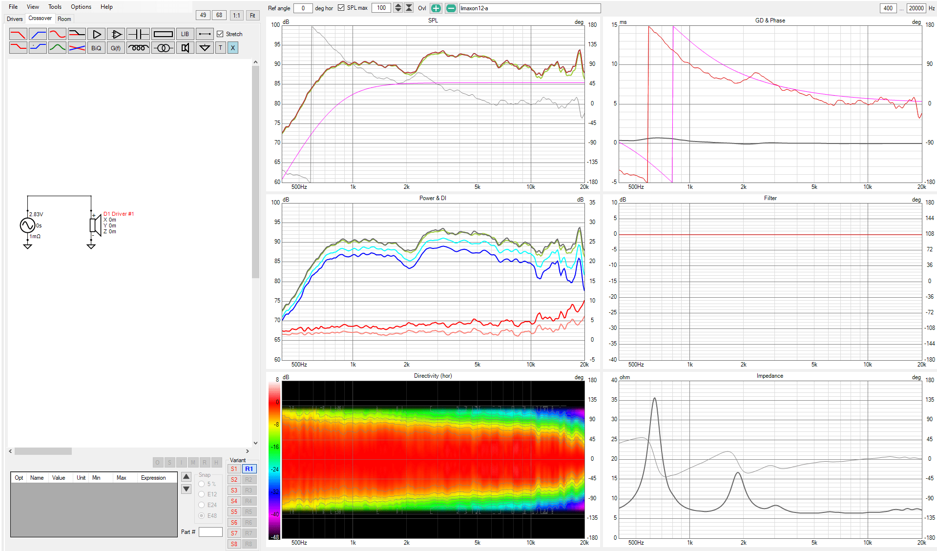Image resolution: width=937 pixels, height=551 pixels.
Task: Select the inductor coil component icon
Action: 138,48
